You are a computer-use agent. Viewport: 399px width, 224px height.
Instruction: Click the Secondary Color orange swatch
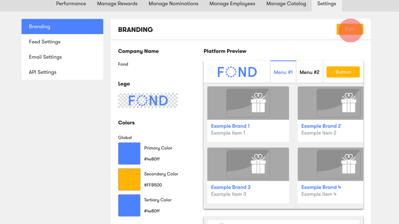pos(129,179)
